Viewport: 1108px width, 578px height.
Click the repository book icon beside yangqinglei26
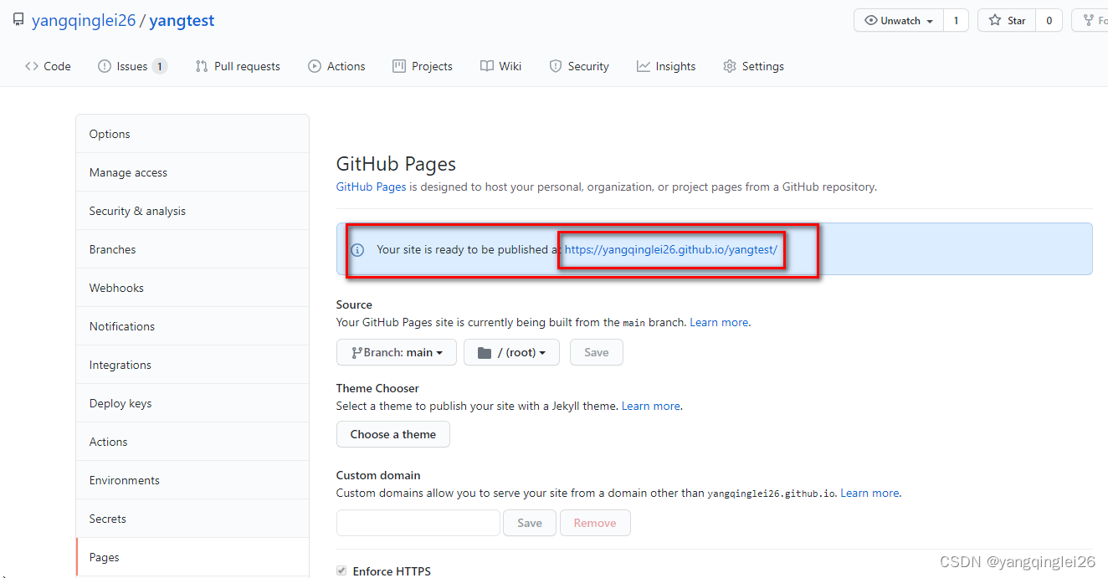point(18,19)
